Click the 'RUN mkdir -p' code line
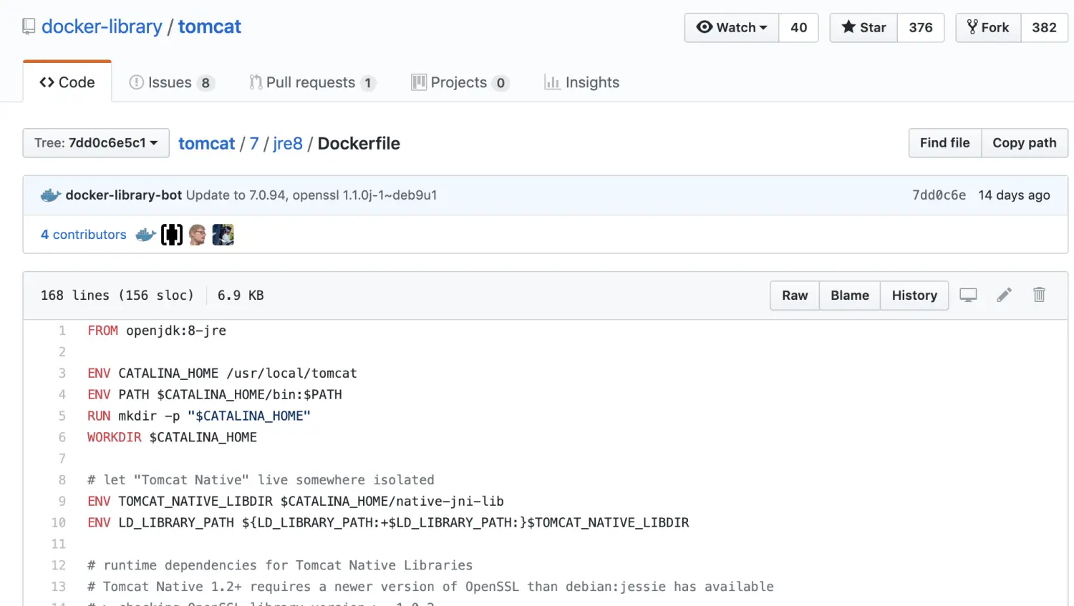Screen dimensions: 1074x606 (x=199, y=416)
